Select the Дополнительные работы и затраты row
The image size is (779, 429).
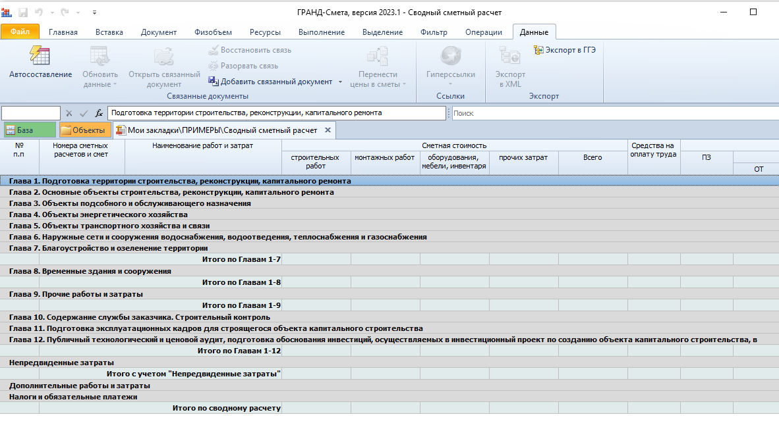pyautogui.click(x=389, y=386)
